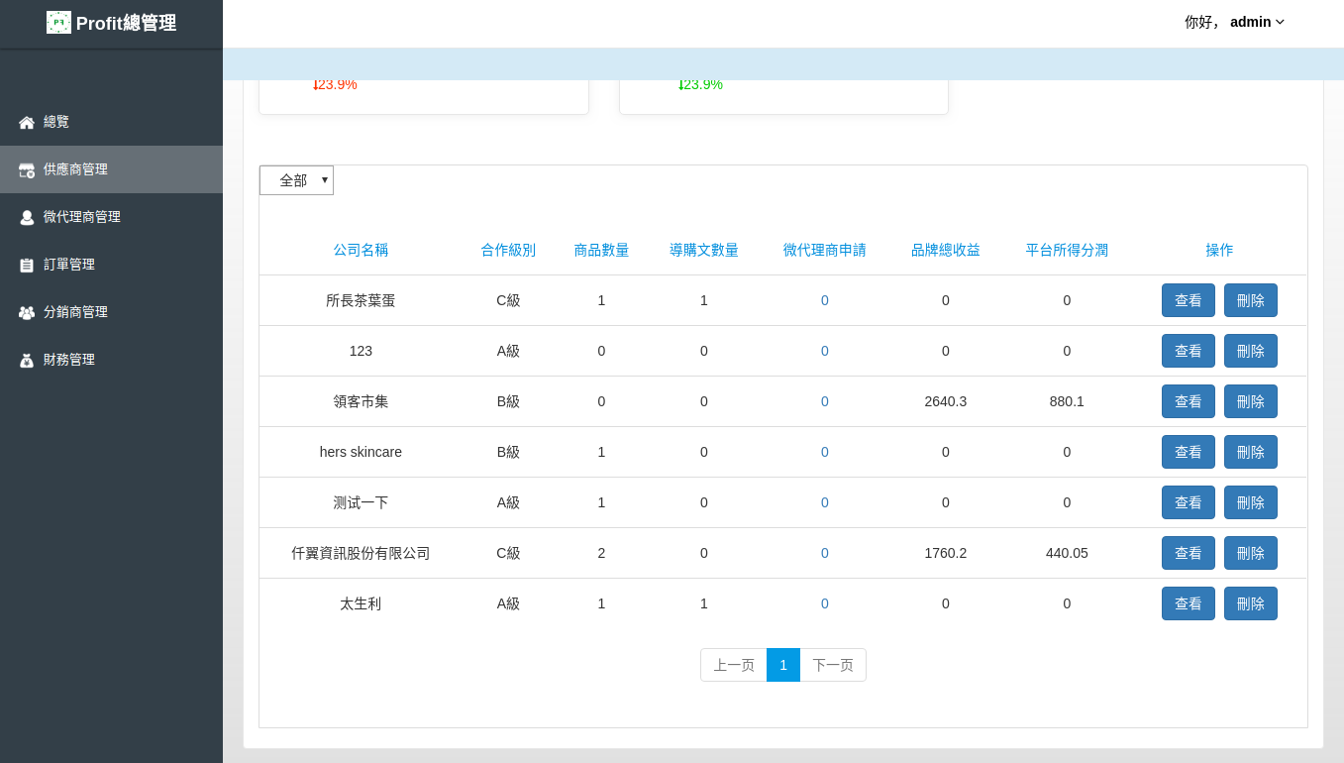Click 刪除 for 領客市集
1344x763 pixels.
[1251, 401]
